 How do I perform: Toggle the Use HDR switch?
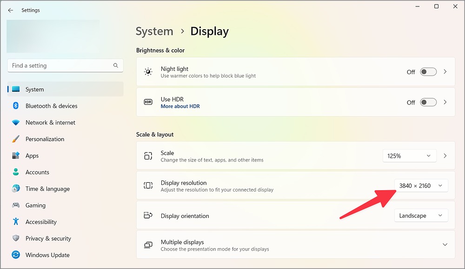point(428,102)
